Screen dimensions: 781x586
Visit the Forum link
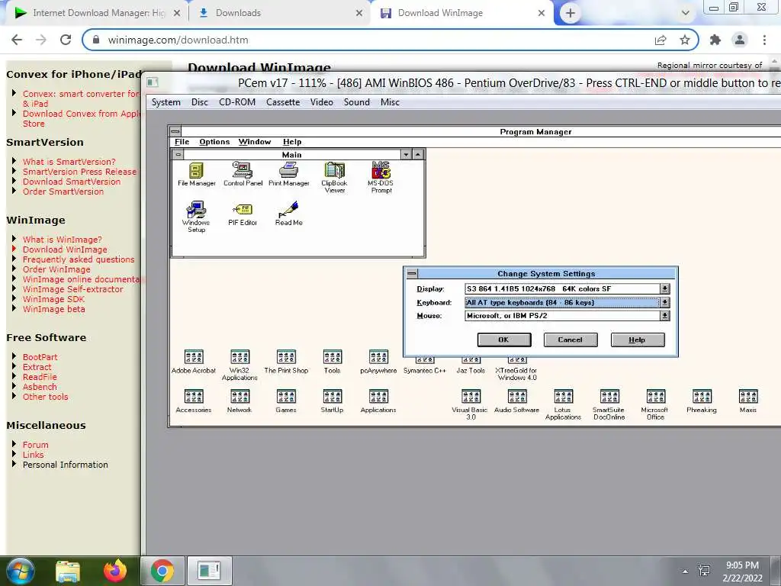35,445
